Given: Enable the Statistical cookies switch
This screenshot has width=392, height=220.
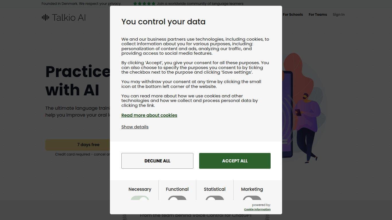Looking at the screenshot, I should (x=215, y=198).
